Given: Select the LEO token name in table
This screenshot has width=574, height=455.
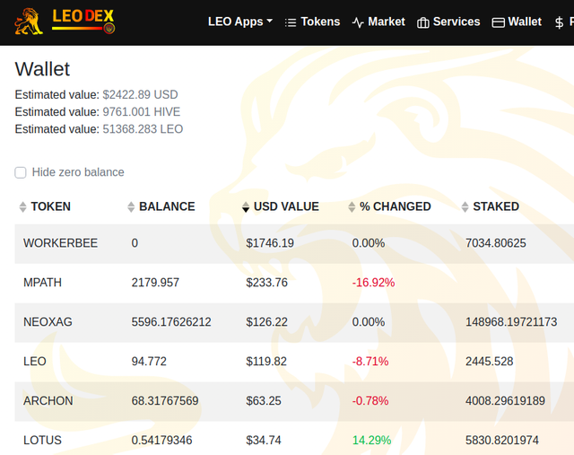Looking at the screenshot, I should pos(35,362).
